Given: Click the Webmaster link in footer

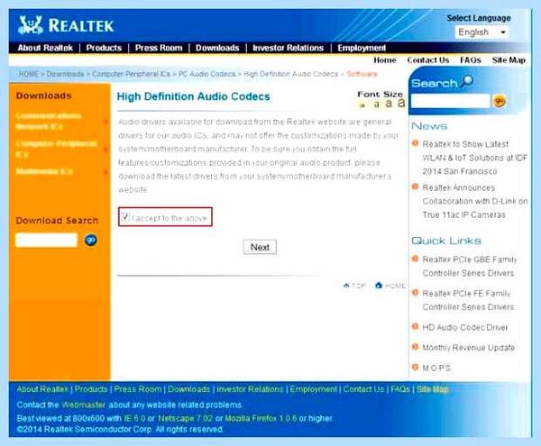Looking at the screenshot, I should [x=83, y=405].
